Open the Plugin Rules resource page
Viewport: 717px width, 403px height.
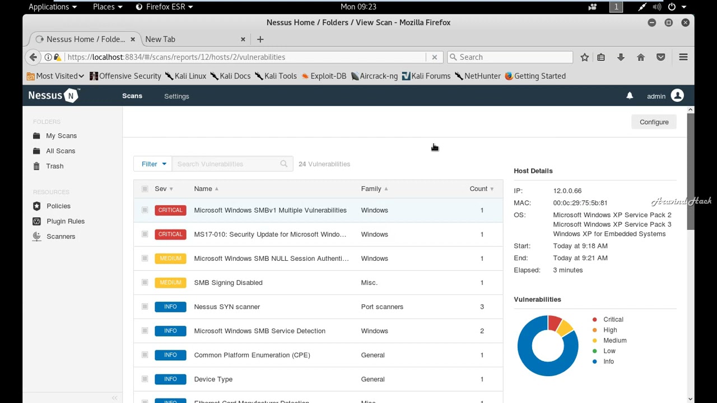(x=66, y=221)
